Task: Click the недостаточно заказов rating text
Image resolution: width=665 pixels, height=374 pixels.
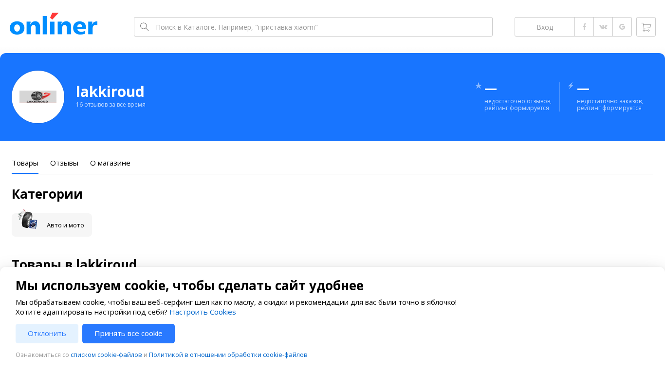Action: 610,104
